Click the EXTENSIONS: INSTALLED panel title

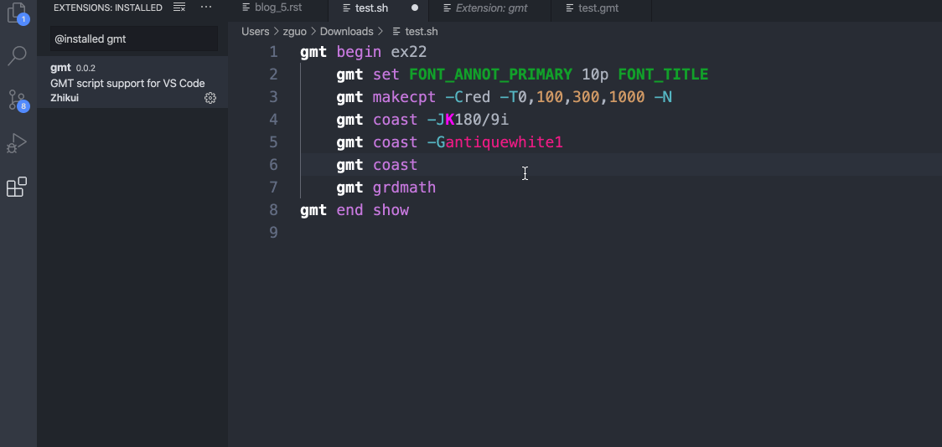click(108, 8)
